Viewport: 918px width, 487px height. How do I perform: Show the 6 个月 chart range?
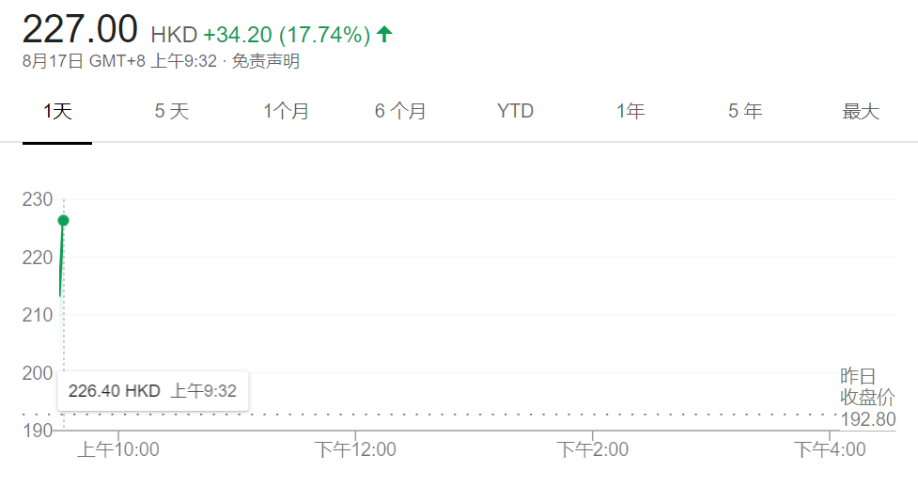(400, 111)
